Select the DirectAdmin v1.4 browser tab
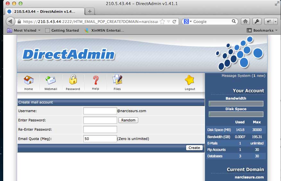281x181 pixels. (x=45, y=12)
